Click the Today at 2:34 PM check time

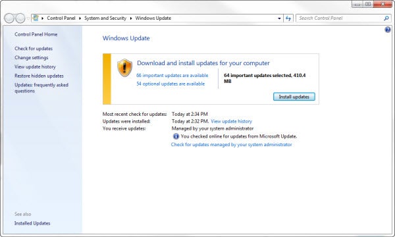point(190,114)
